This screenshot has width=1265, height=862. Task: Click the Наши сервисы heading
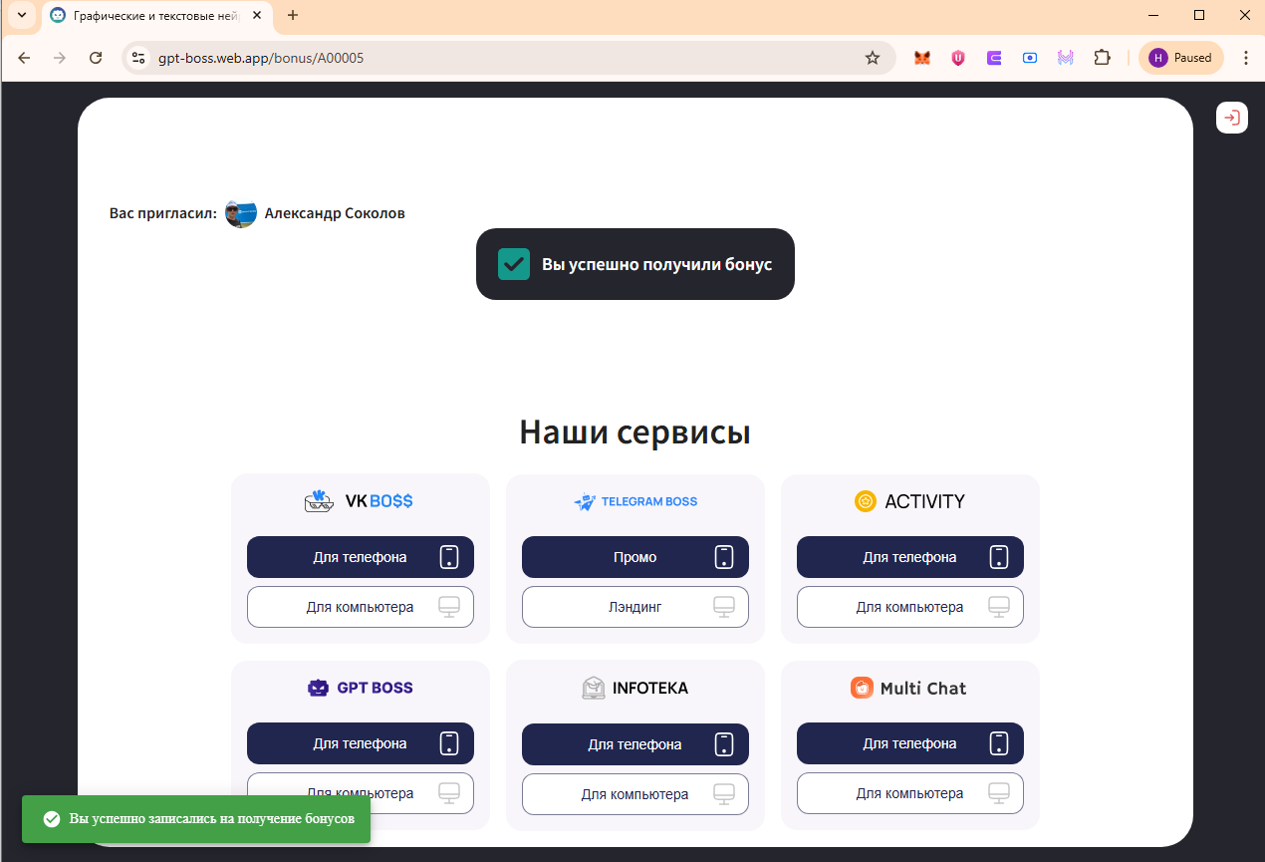634,431
